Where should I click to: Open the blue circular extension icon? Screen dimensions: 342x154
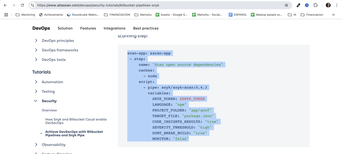click(x=307, y=5)
